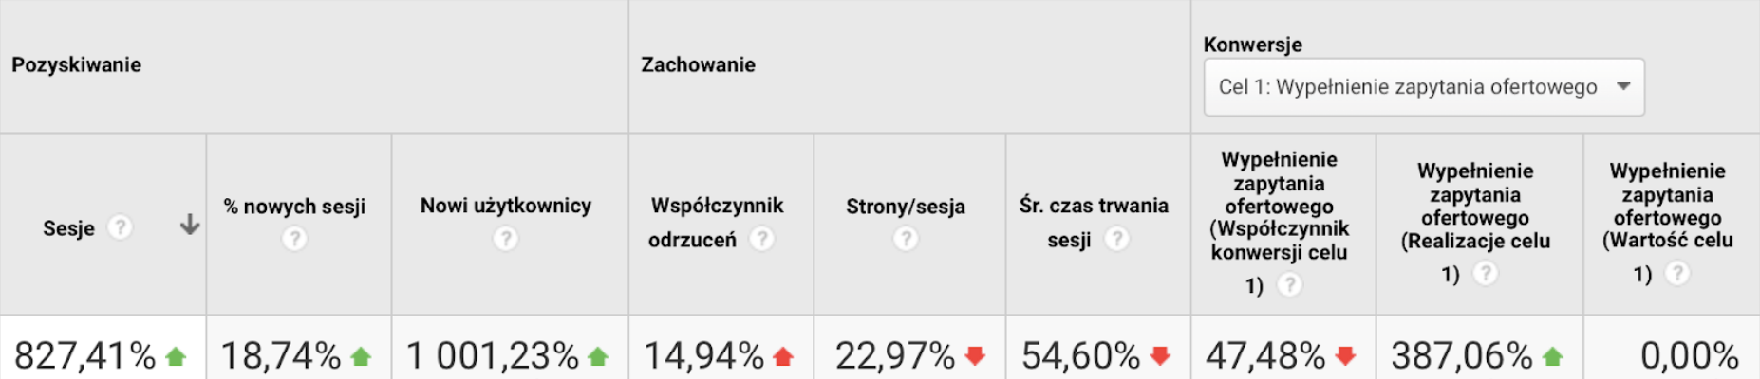This screenshot has width=1760, height=379.
Task: Click help icon under Strony/sesja
Action: (x=906, y=239)
